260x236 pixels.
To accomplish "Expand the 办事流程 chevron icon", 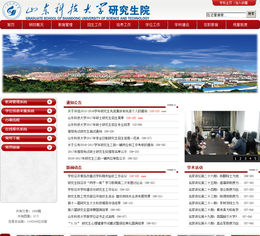I will pos(49,120).
